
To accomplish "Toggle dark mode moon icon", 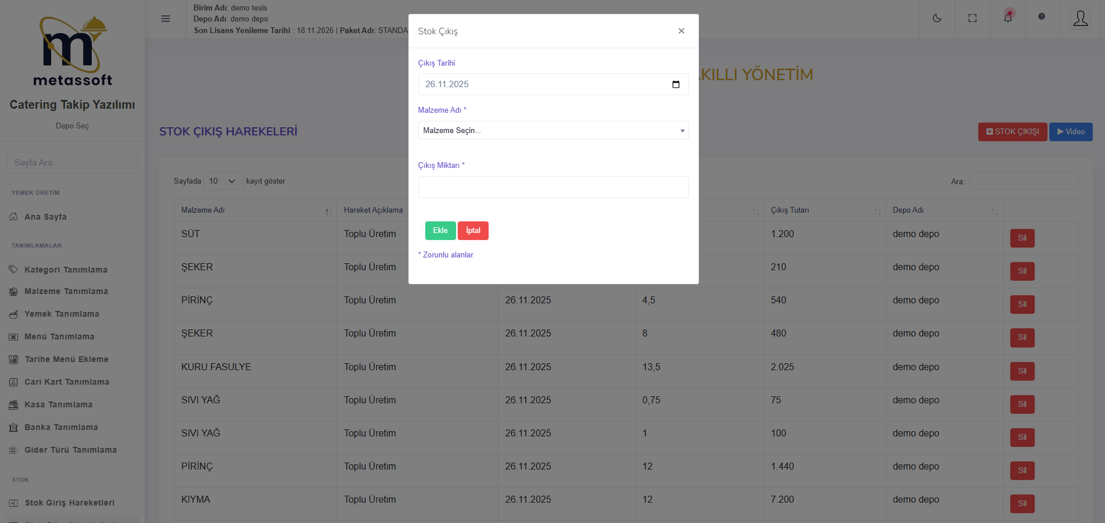I will point(937,19).
